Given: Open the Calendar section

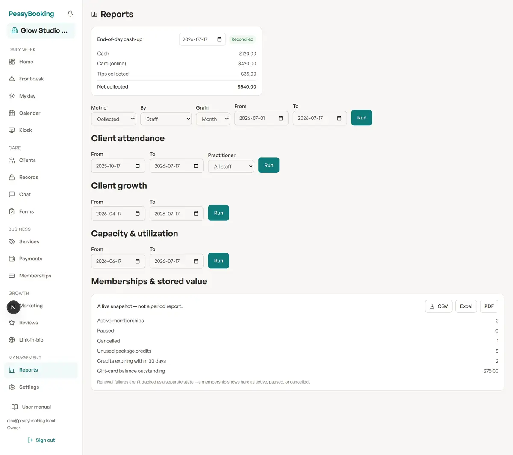Looking at the screenshot, I should point(41,113).
